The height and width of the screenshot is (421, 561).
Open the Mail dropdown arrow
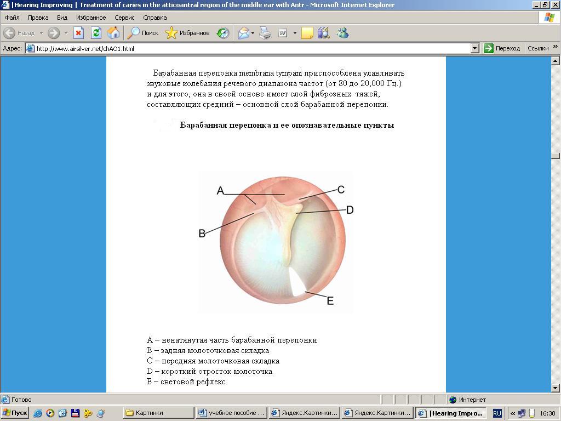point(253,33)
